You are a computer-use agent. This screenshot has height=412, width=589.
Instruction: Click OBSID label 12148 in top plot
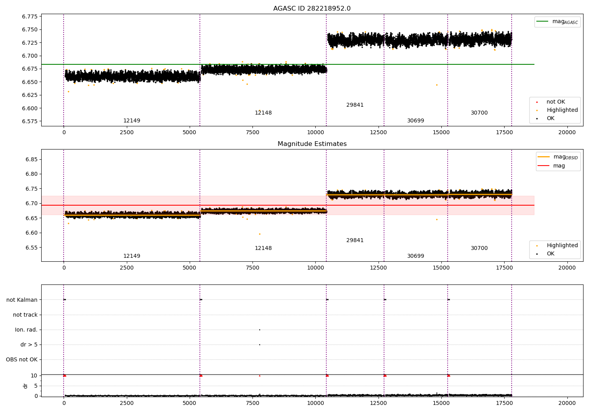(x=263, y=113)
